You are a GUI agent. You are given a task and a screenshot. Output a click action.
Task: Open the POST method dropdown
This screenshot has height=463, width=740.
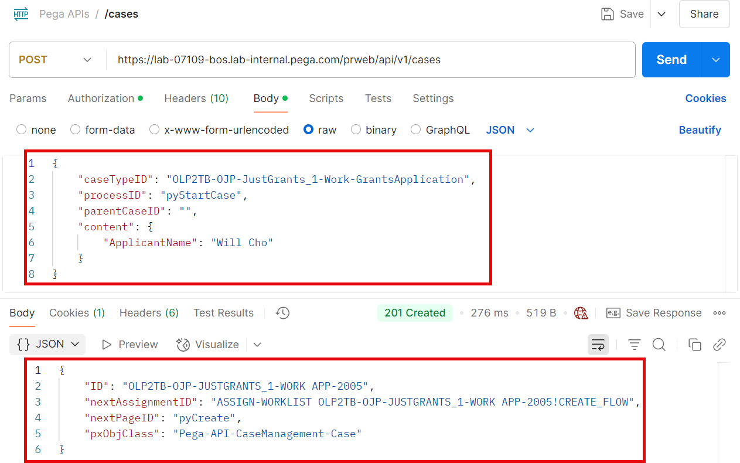(x=56, y=60)
